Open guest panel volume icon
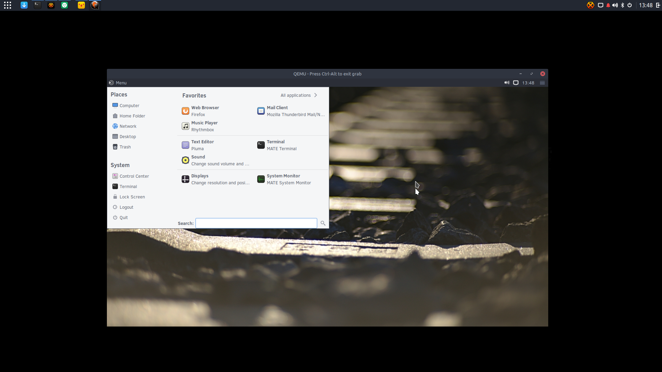The height and width of the screenshot is (372, 662). click(x=507, y=83)
